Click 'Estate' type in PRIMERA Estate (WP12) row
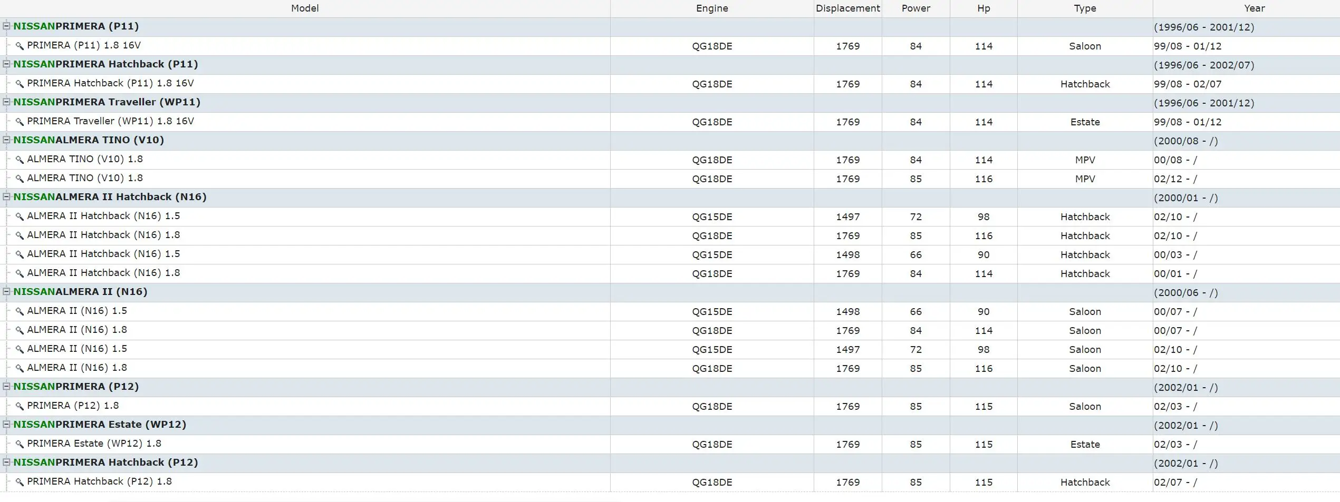Image resolution: width=1340 pixels, height=502 pixels. point(1085,445)
